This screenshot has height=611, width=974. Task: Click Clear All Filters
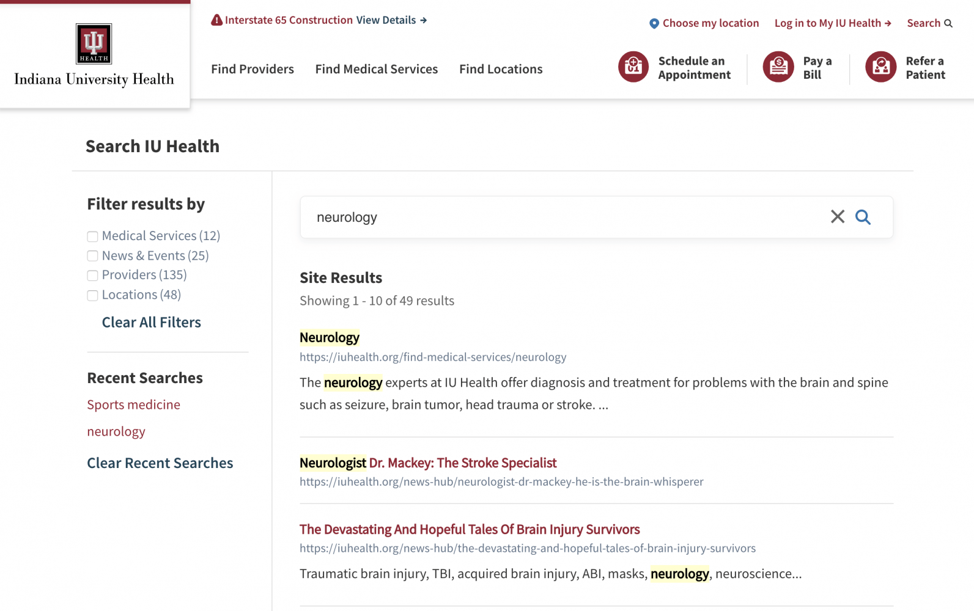[152, 322]
